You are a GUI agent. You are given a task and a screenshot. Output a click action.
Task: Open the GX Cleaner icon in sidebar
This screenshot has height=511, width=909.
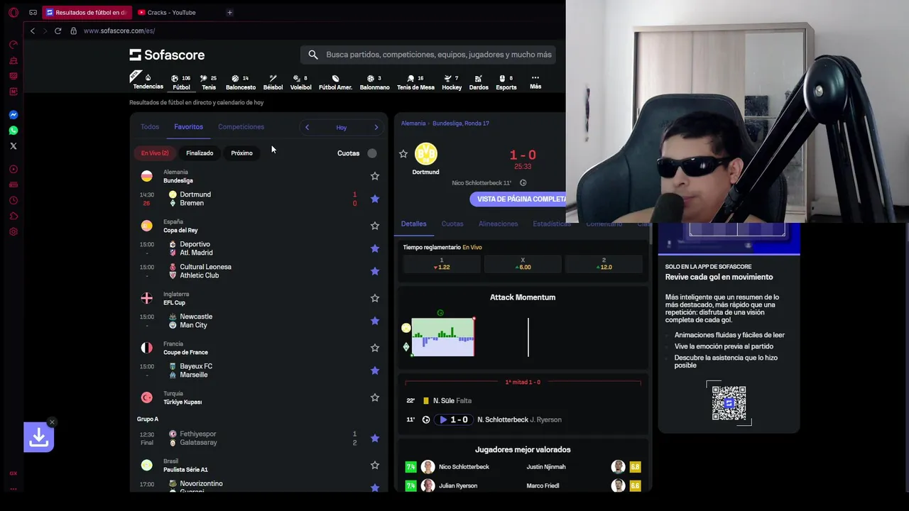point(13,60)
